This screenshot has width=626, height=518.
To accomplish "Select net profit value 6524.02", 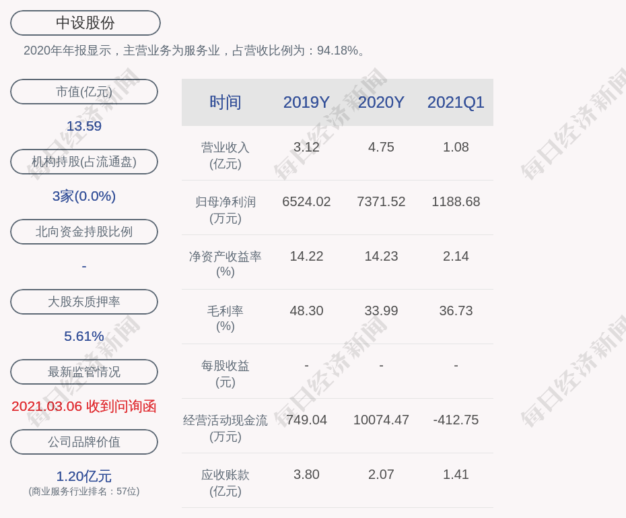I will (x=306, y=201).
